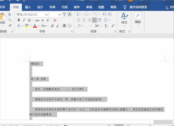The image size is (174, 126).
Task: Click the Enclose Characters circle icon
Action: click(x=70, y=26)
